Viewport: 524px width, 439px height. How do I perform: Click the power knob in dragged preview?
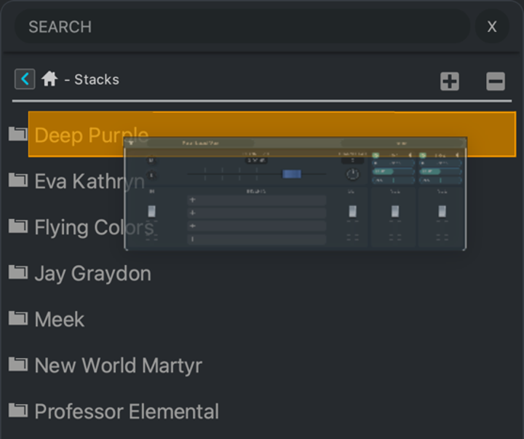(x=352, y=175)
